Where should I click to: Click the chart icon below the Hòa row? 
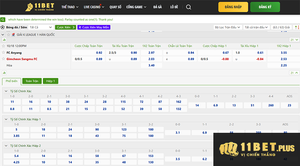pyautogui.click(x=4, y=72)
